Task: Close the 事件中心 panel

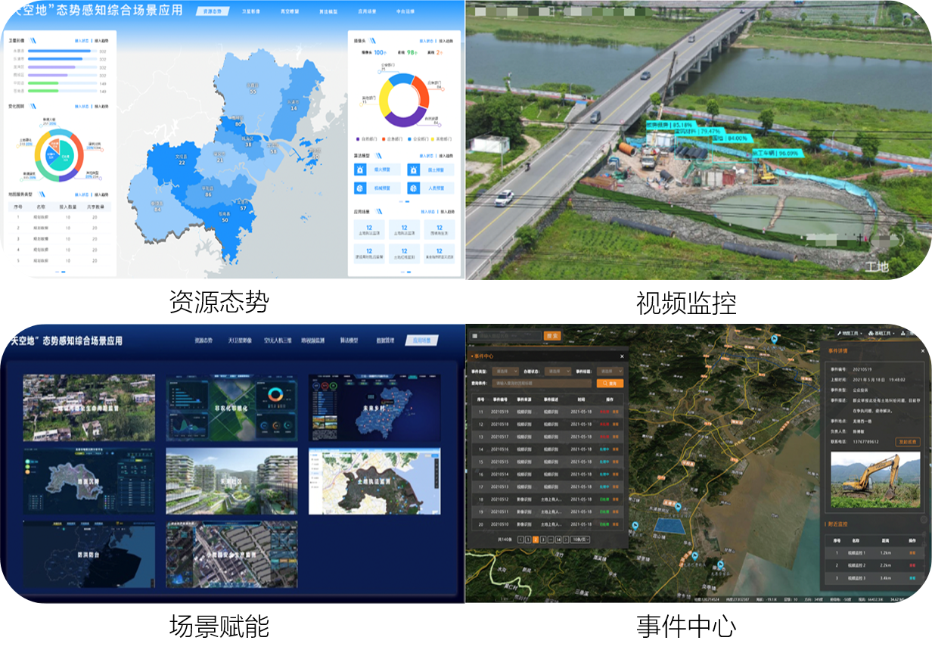Action: click(x=623, y=356)
